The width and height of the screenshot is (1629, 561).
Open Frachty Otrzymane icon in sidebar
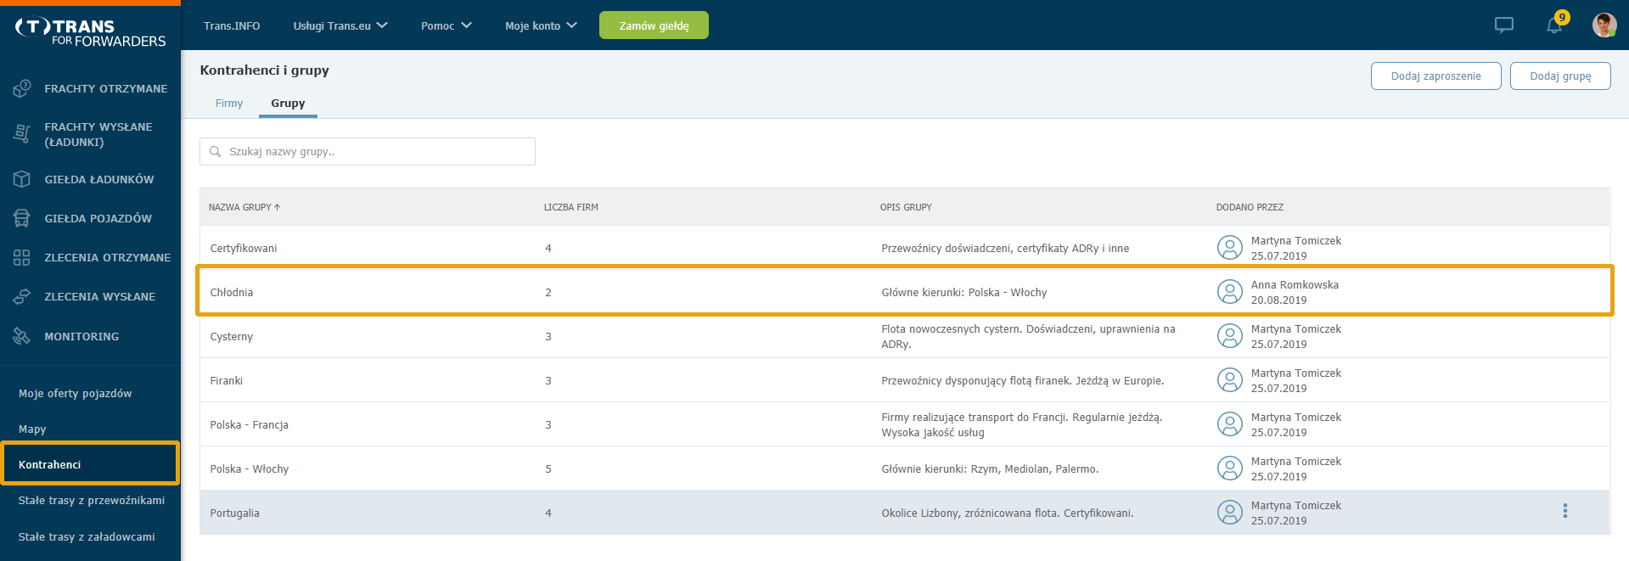pyautogui.click(x=22, y=88)
